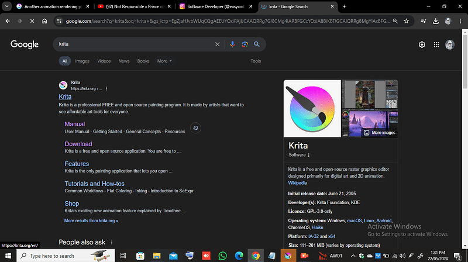Click the Tools search button
Viewport: 468px width, 262px height.
[x=256, y=61]
